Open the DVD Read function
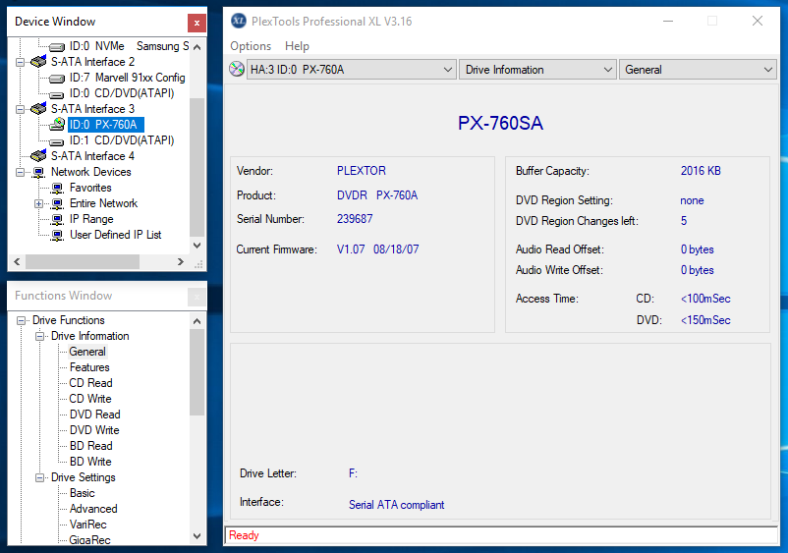788x553 pixels. point(95,415)
